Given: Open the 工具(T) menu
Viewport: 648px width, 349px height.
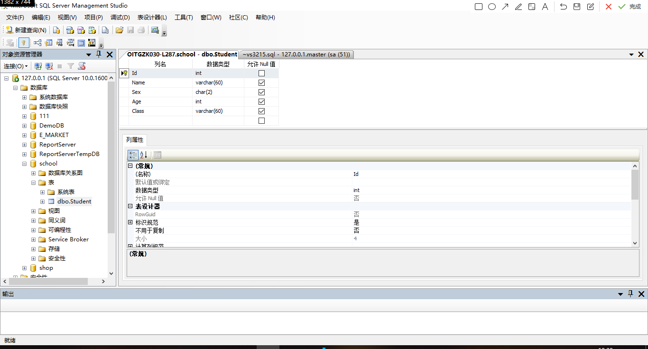Looking at the screenshot, I should [184, 18].
